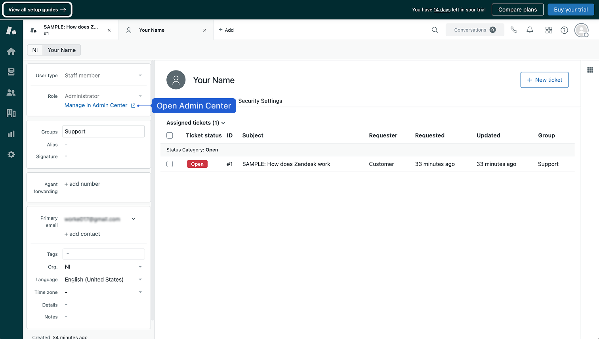Click the Groups field showing Support

[103, 131]
